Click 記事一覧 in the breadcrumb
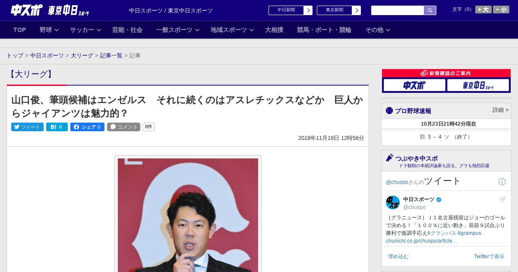The height and width of the screenshot is (272, 518). pyautogui.click(x=111, y=56)
